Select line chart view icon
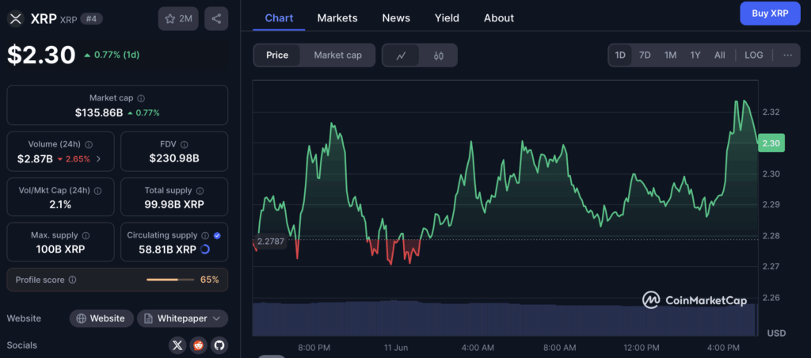This screenshot has height=358, width=811. tap(401, 55)
